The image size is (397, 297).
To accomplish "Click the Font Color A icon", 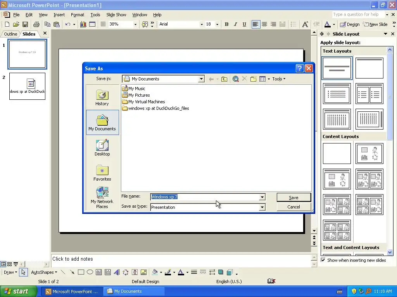I will click(x=327, y=24).
